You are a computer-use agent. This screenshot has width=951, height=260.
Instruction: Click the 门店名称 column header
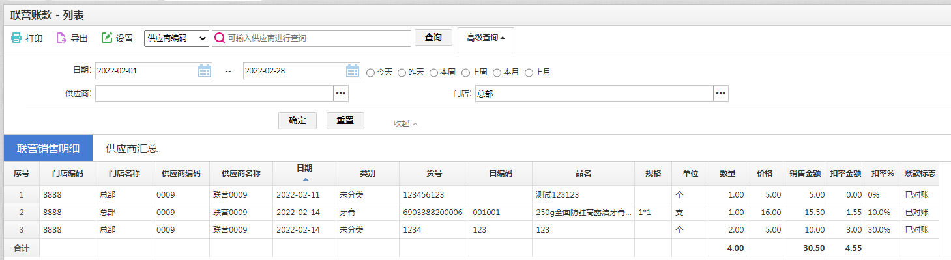(x=124, y=174)
